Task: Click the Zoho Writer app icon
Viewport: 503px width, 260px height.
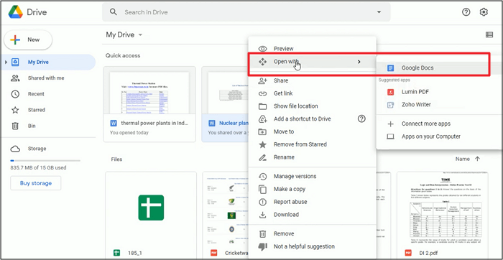Action: [x=390, y=105]
